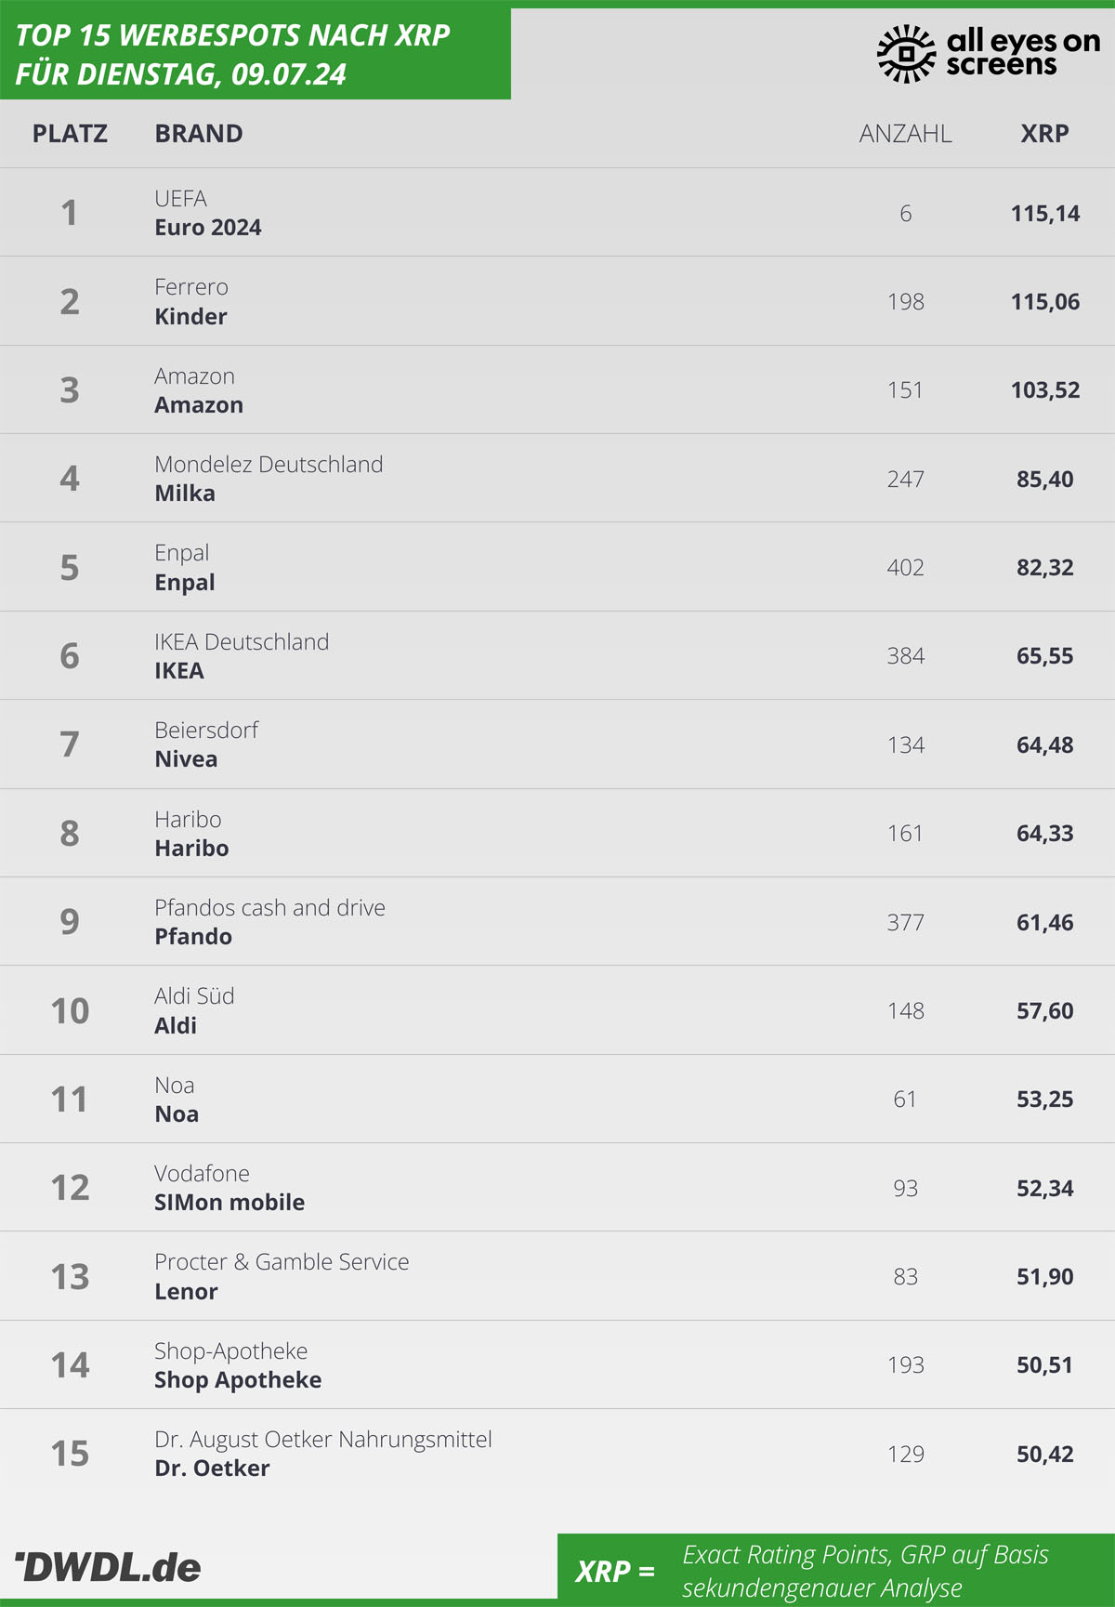The image size is (1115, 1607).
Task: Click the DWDL.de logo
Action: tap(109, 1568)
